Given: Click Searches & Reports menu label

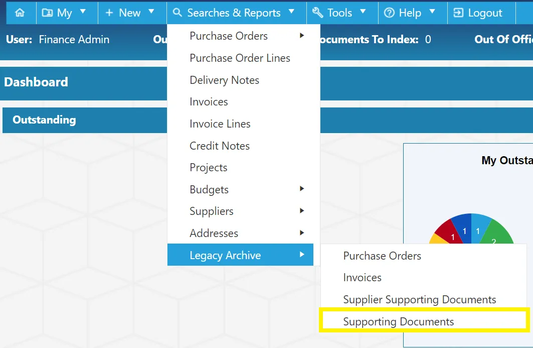Looking at the screenshot, I should click(x=234, y=13).
